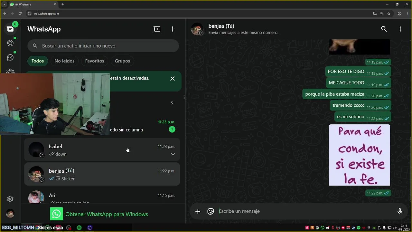Search within the conversation

384,29
